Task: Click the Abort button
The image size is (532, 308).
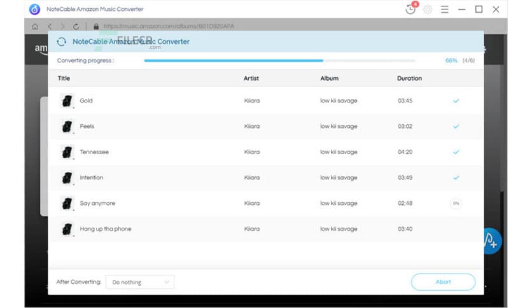Action: coord(443,282)
